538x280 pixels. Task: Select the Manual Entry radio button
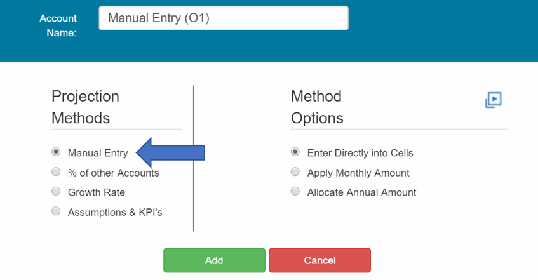point(56,152)
